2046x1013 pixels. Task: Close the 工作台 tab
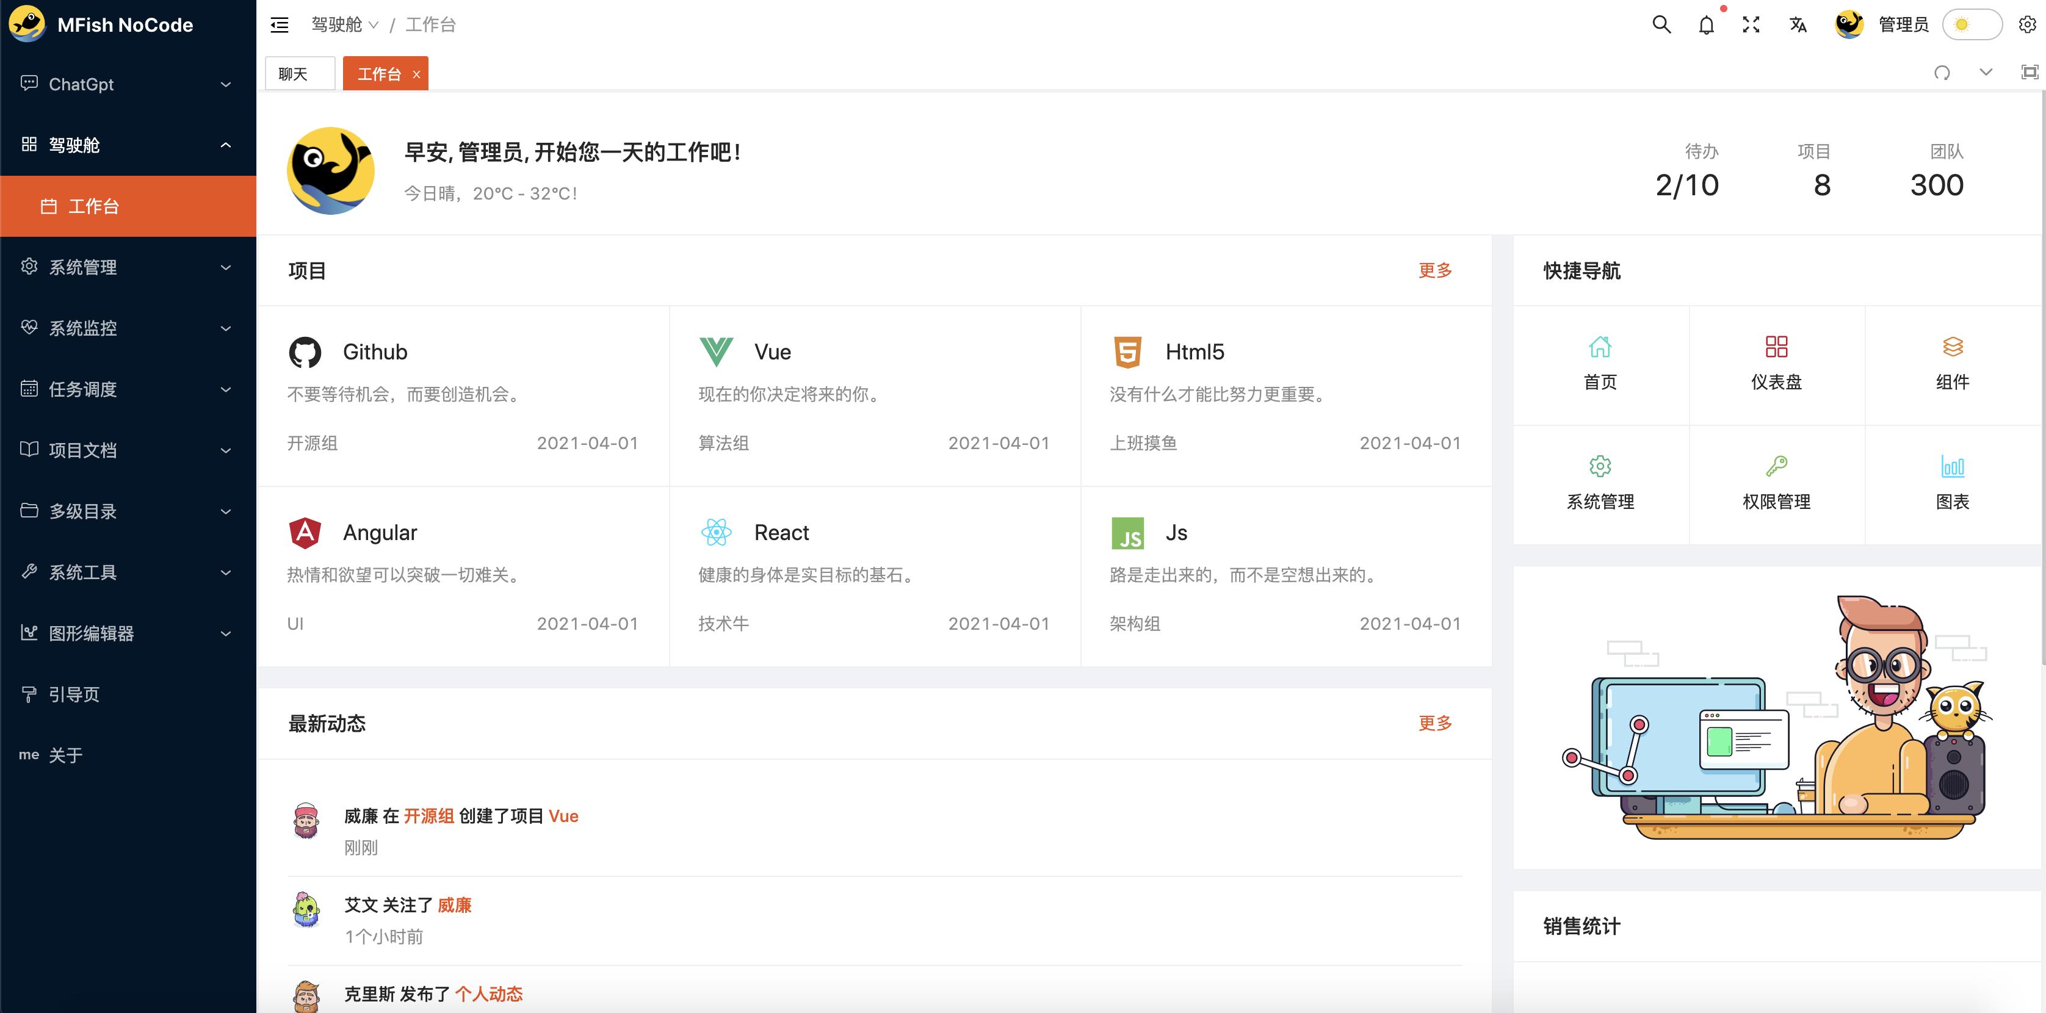point(416,74)
